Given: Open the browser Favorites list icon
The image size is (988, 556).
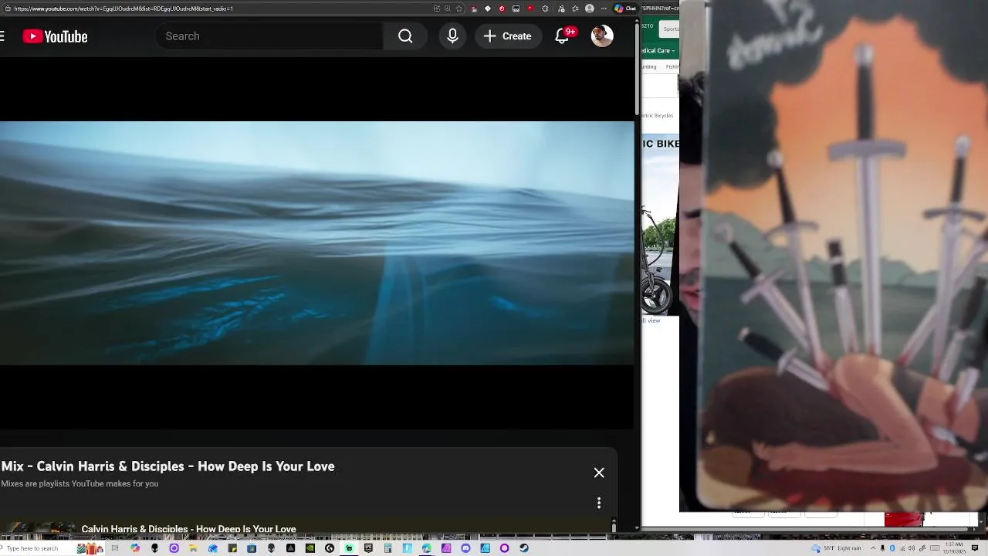Looking at the screenshot, I should 576,8.
